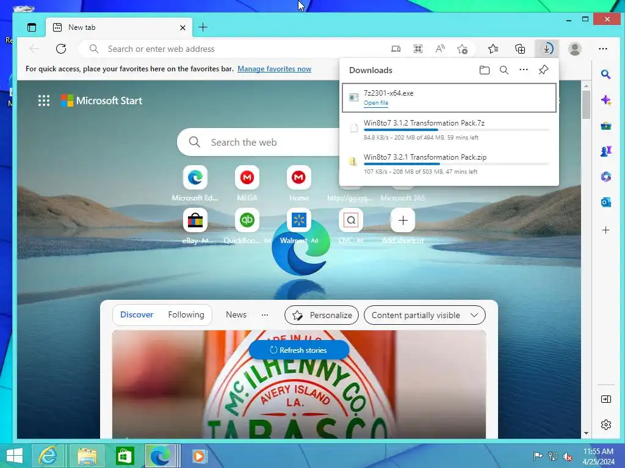
Task: Open Windows Store from taskbar
Action: point(125,456)
